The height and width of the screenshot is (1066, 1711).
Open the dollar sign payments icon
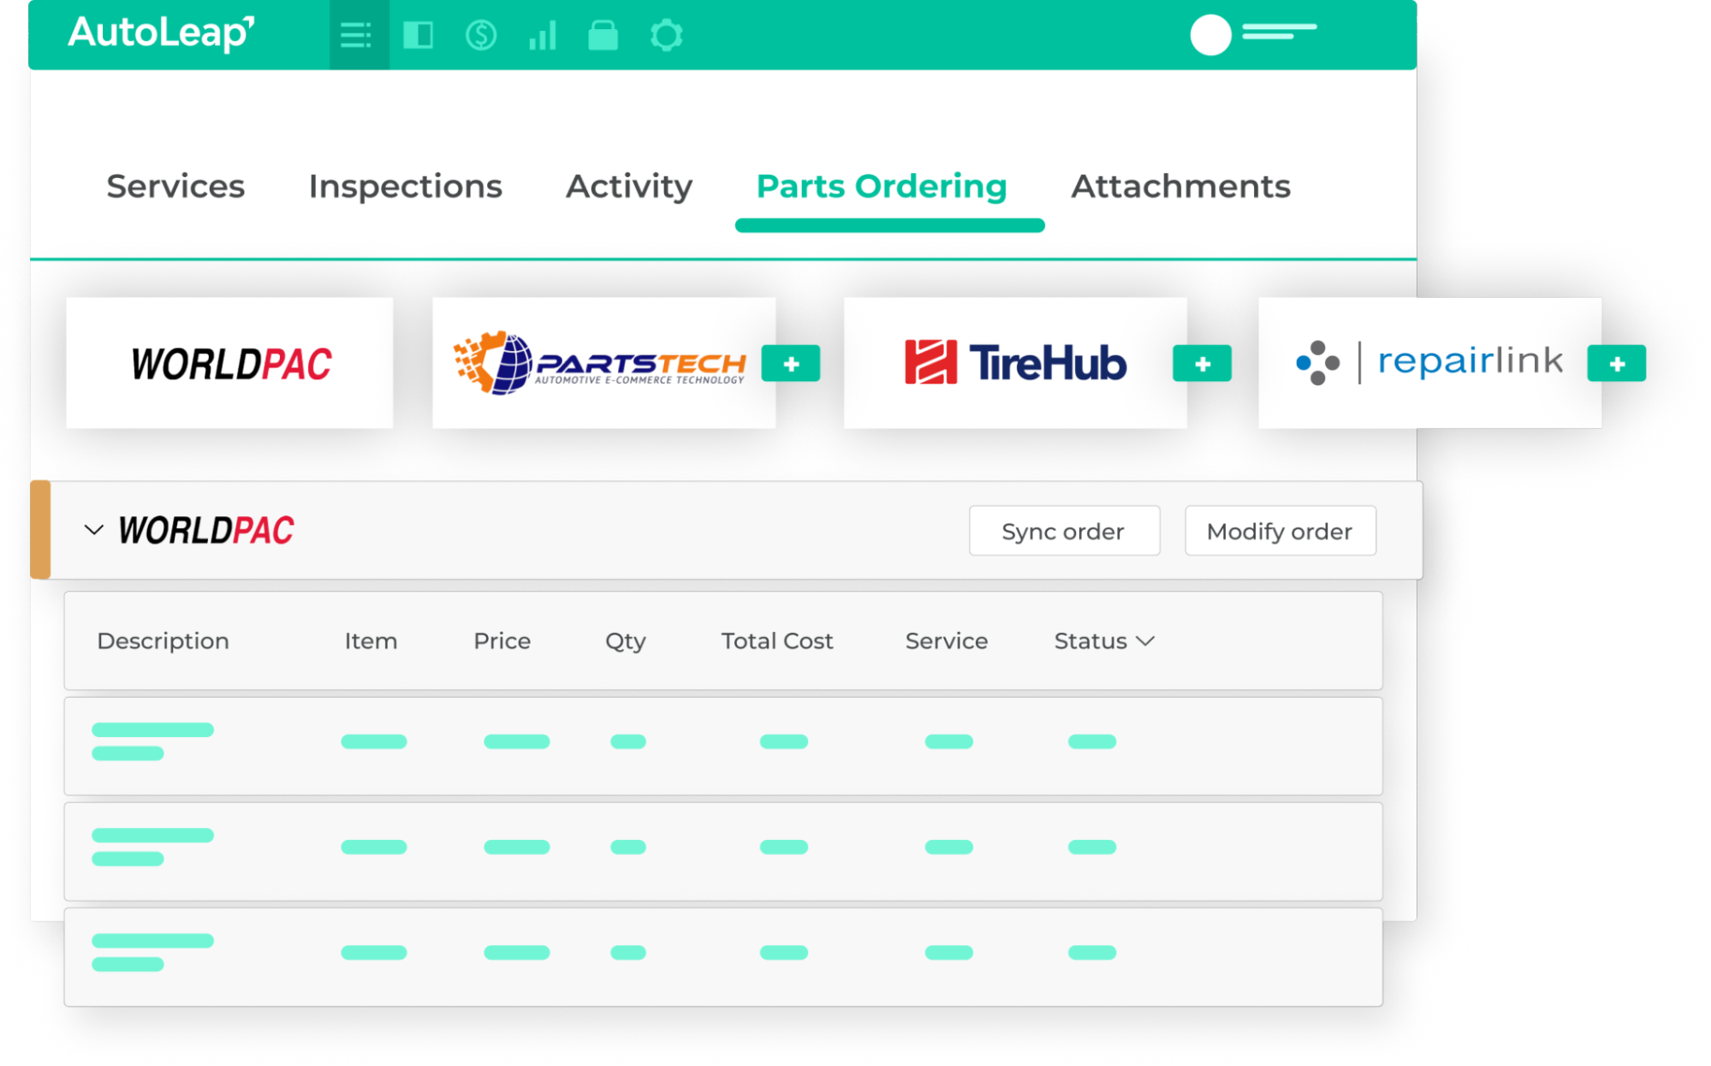(x=480, y=35)
